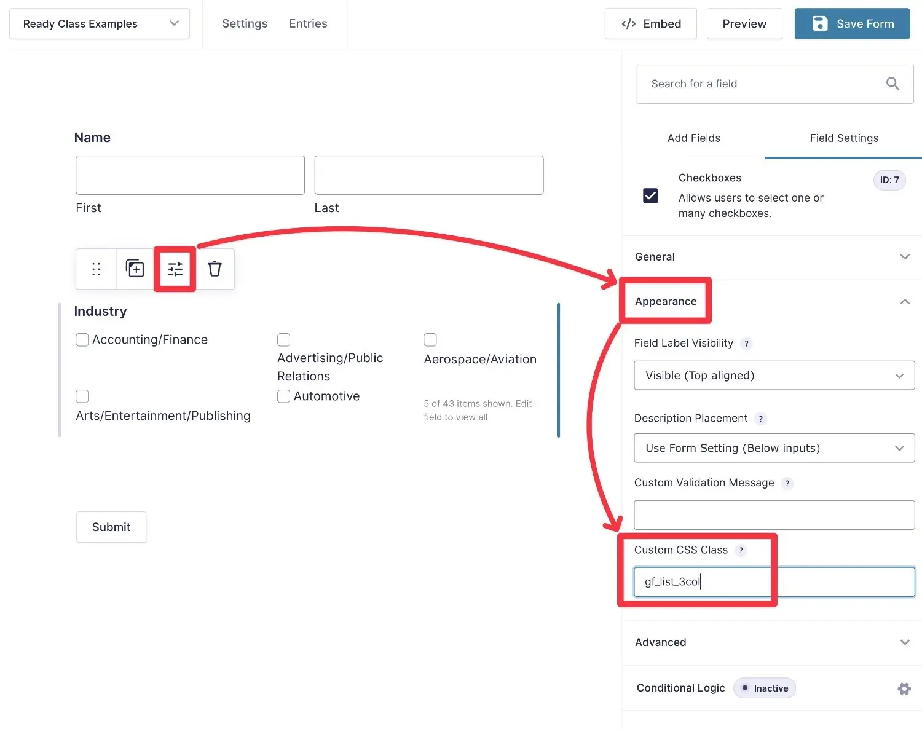The width and height of the screenshot is (922, 729).
Task: Open Field Label Visibility dropdown
Action: point(774,376)
